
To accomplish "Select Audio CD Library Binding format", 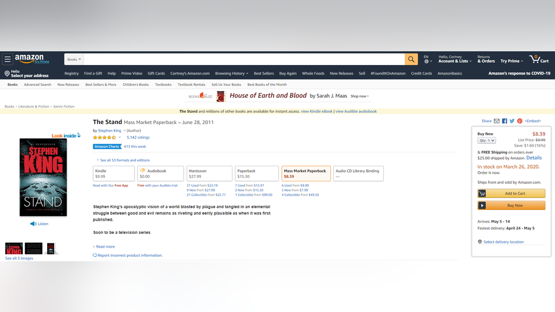I will [358, 174].
